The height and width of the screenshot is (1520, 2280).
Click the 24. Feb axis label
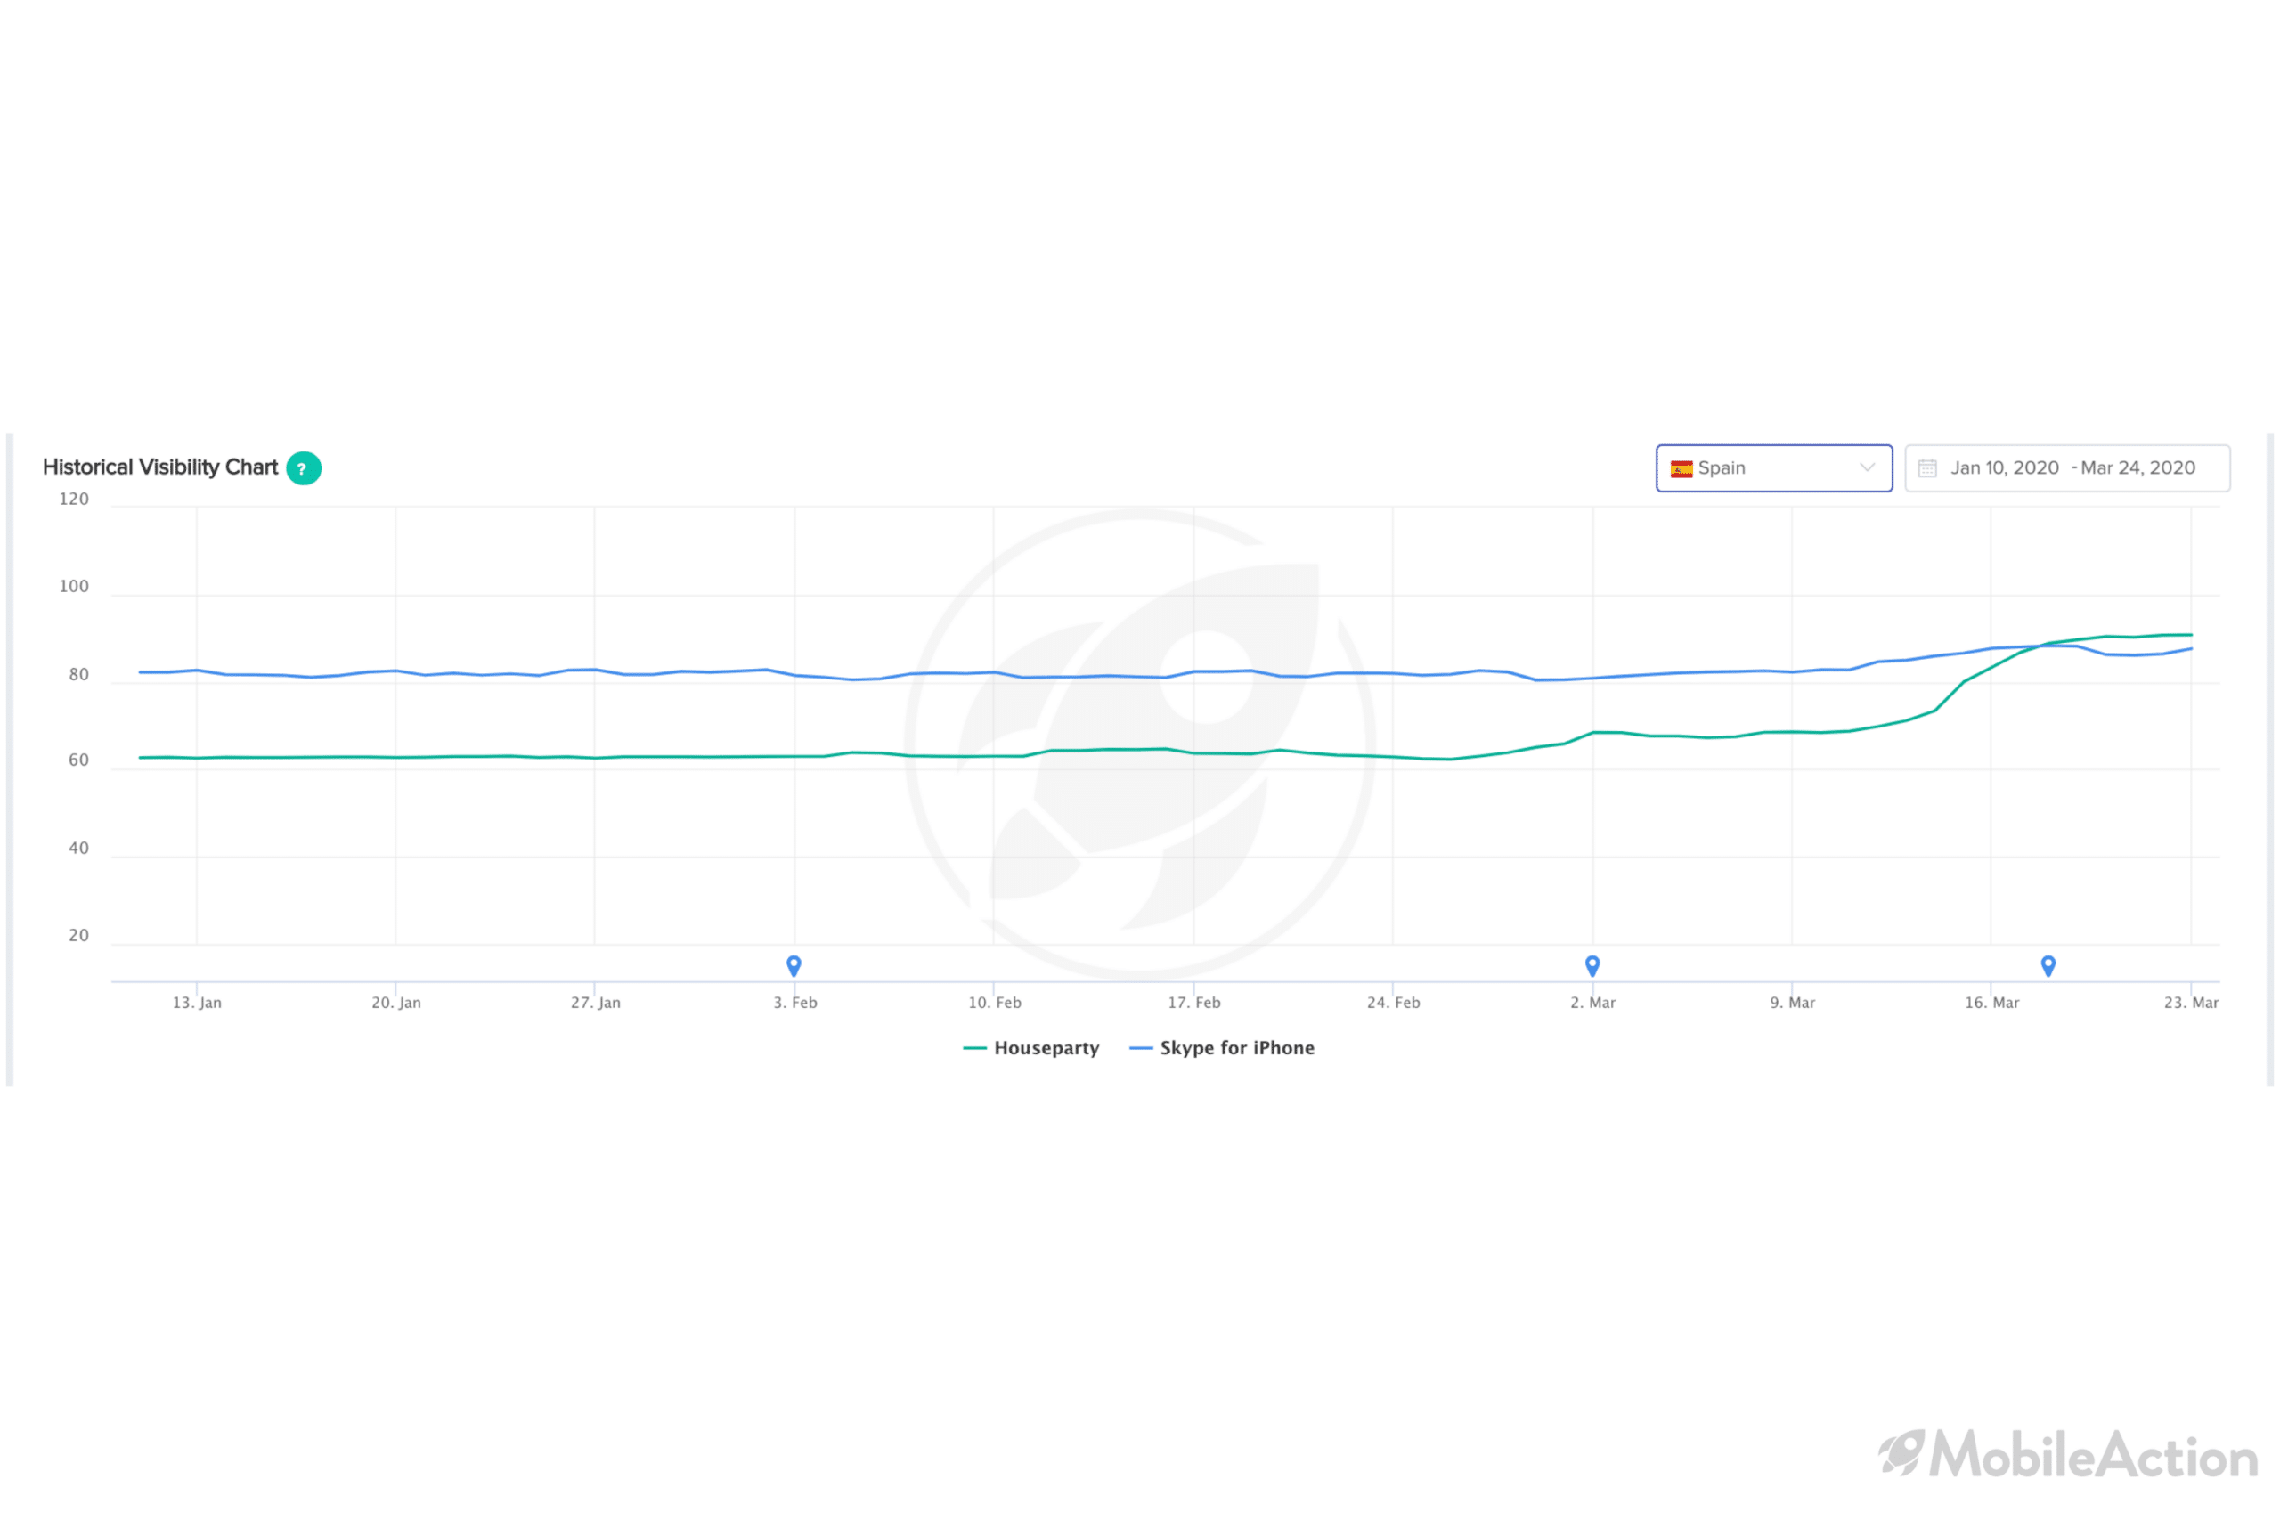1393,1003
